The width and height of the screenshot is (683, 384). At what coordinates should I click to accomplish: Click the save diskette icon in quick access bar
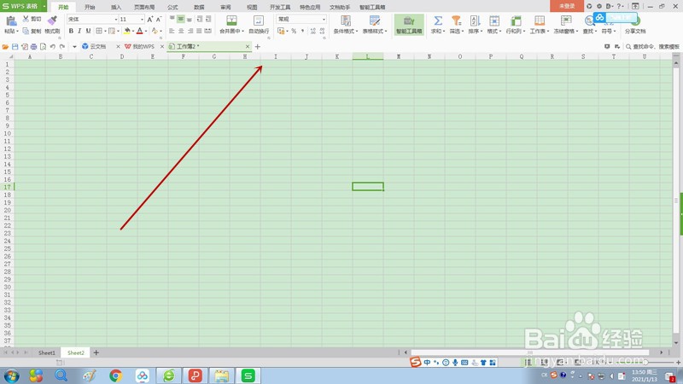point(15,47)
